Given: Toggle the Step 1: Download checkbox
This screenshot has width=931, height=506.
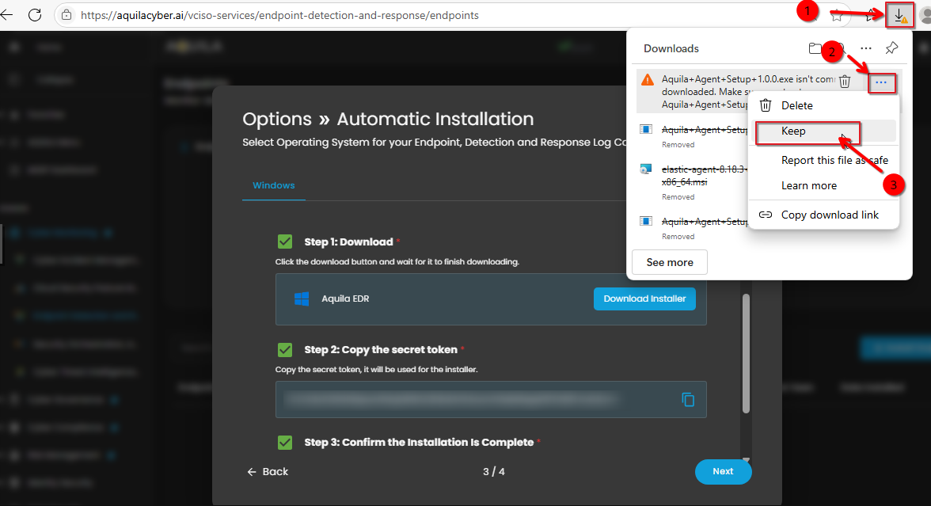Looking at the screenshot, I should pos(284,242).
